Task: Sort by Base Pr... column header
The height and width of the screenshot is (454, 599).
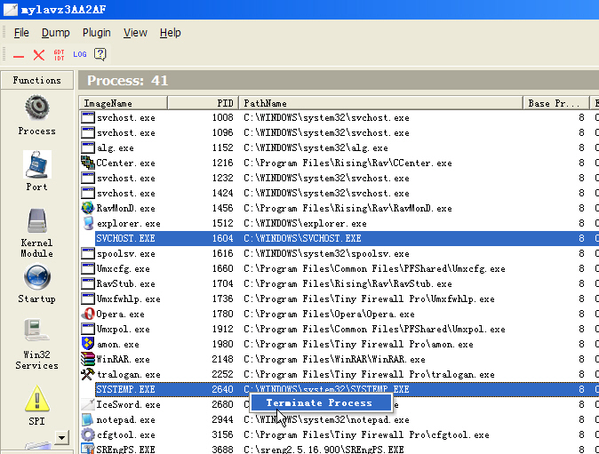Action: click(x=555, y=103)
